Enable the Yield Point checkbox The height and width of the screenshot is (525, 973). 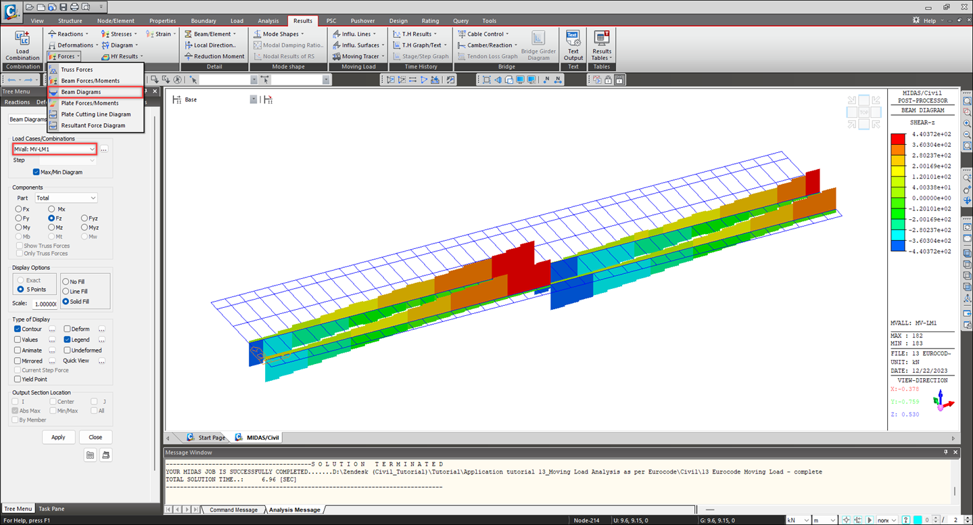point(18,380)
